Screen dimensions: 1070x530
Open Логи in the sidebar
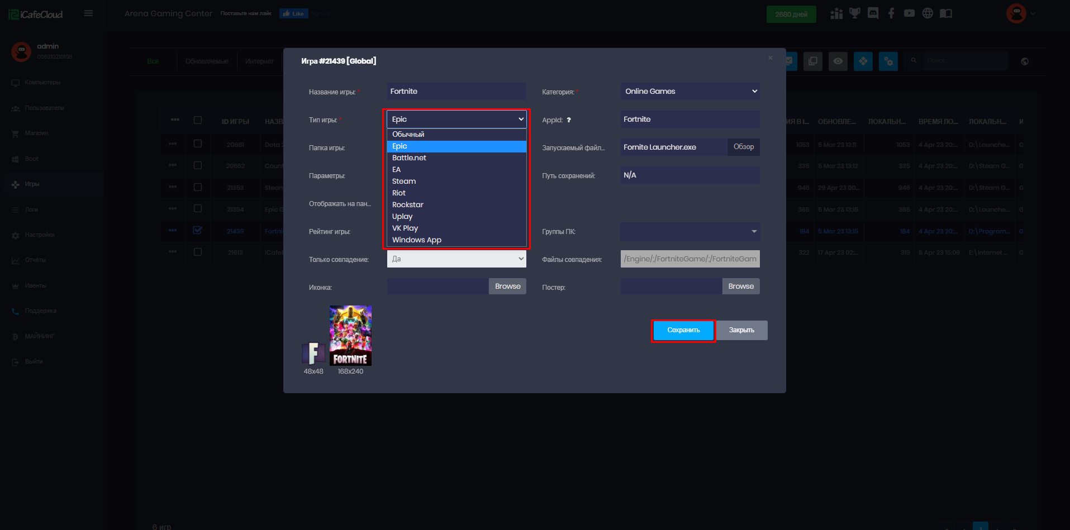31,210
